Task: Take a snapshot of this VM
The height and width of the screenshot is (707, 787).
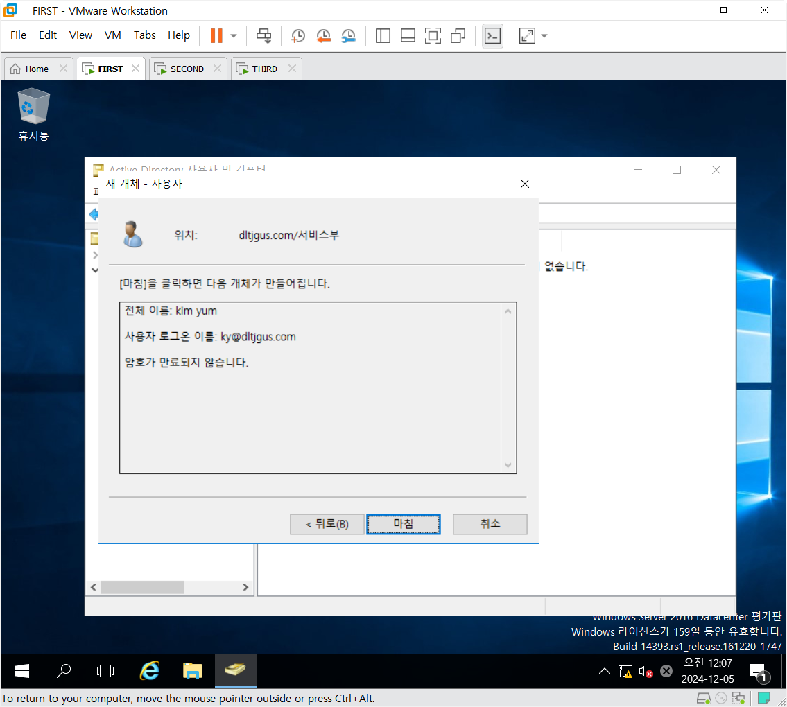Action: coord(298,35)
